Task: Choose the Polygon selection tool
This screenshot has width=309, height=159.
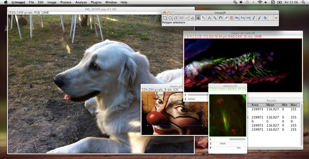Action: [x=176, y=18]
